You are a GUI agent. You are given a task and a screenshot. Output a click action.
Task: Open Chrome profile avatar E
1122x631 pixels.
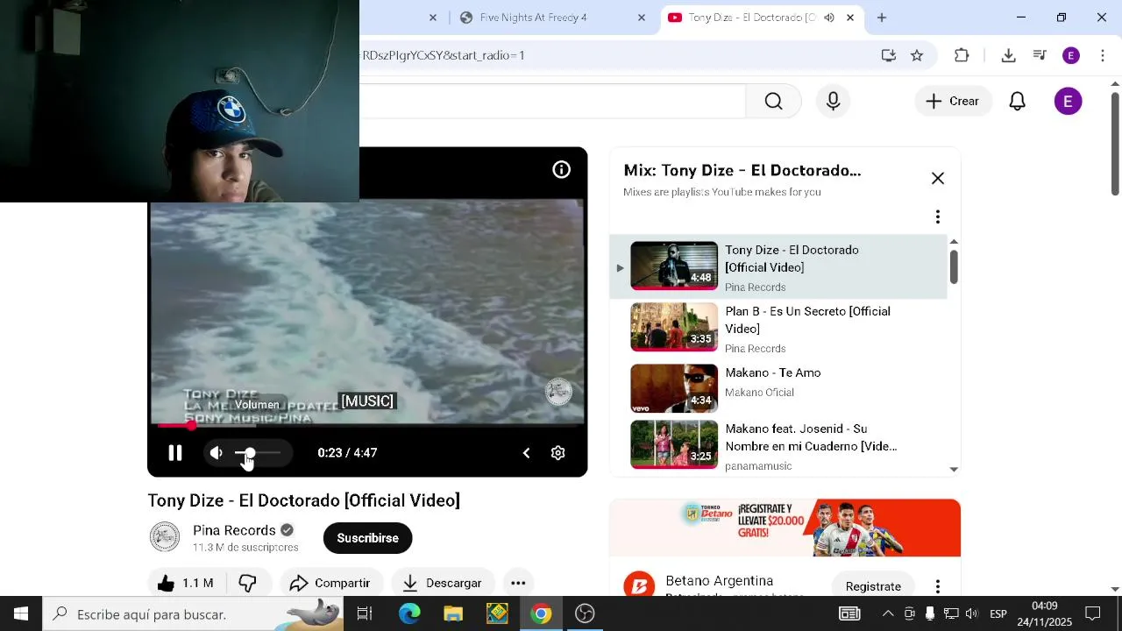(x=1071, y=55)
